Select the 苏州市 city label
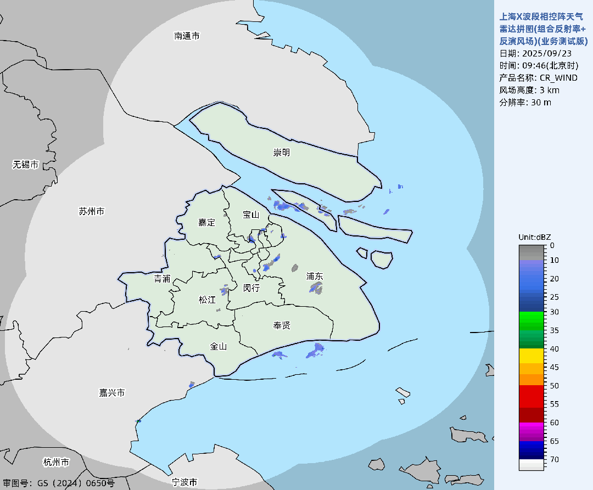593x490 pixels. tap(91, 211)
